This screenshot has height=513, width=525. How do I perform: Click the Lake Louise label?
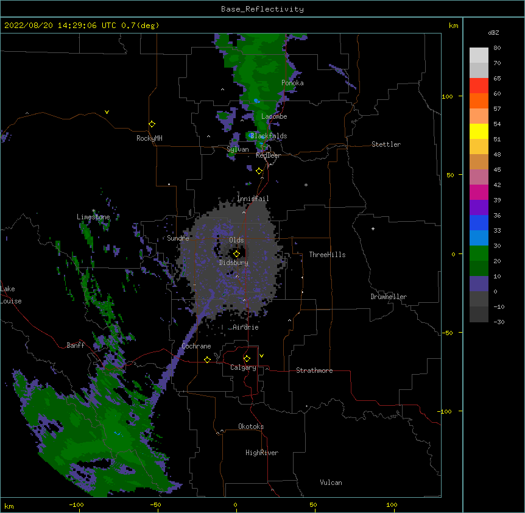[x=11, y=295]
